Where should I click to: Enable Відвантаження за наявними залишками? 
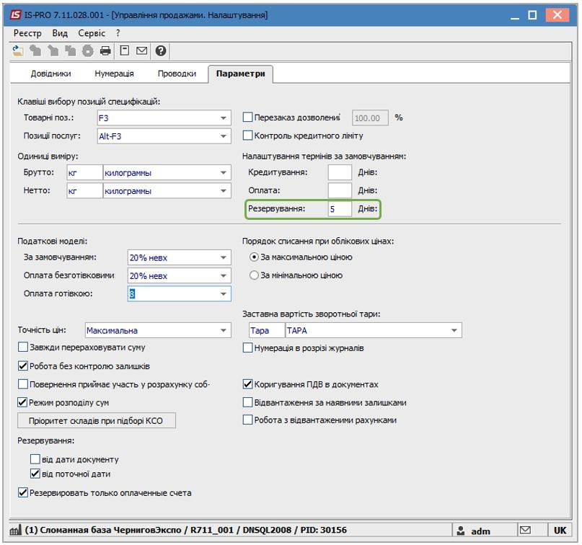coord(247,402)
